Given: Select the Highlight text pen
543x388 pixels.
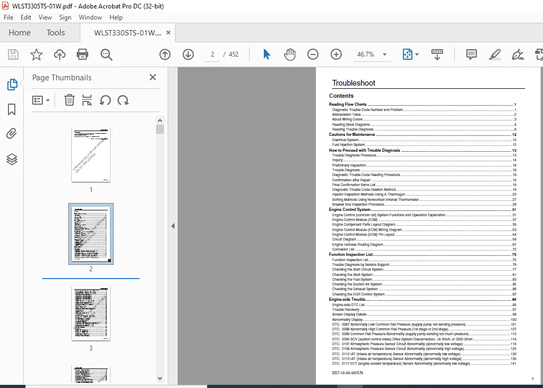Looking at the screenshot, I should tap(494, 54).
